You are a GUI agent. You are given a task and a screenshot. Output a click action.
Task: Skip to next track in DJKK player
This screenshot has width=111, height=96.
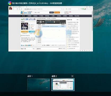tap(43, 22)
